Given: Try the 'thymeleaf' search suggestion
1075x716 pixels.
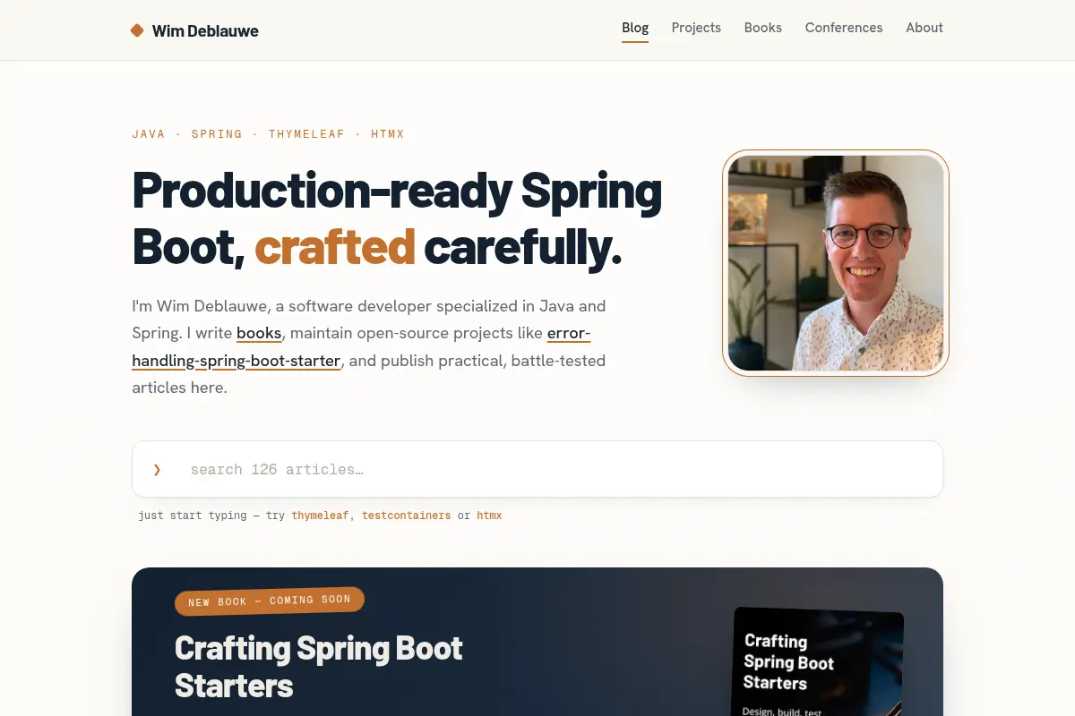Looking at the screenshot, I should 320,516.
